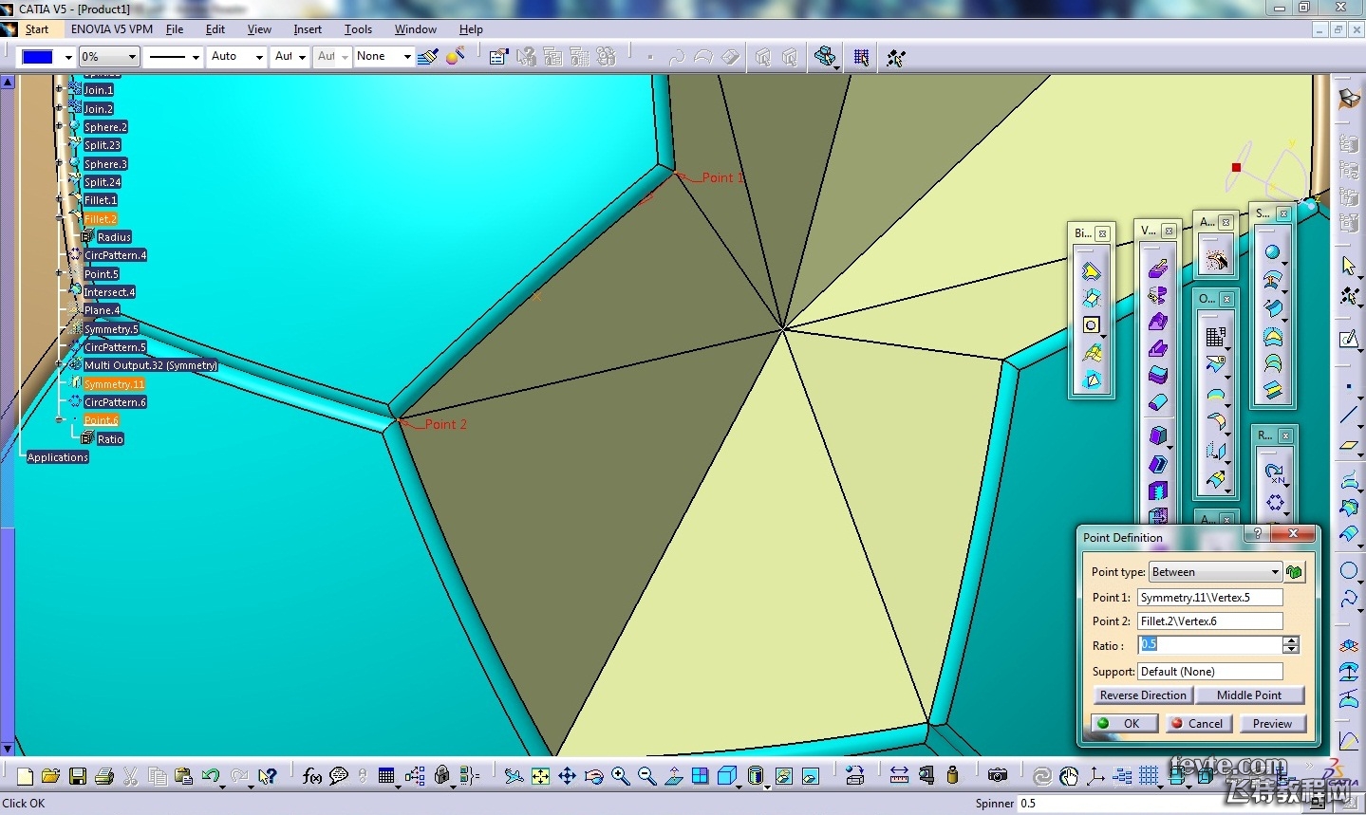Image resolution: width=1366 pixels, height=815 pixels.
Task: Click the Support input field
Action: [1210, 672]
